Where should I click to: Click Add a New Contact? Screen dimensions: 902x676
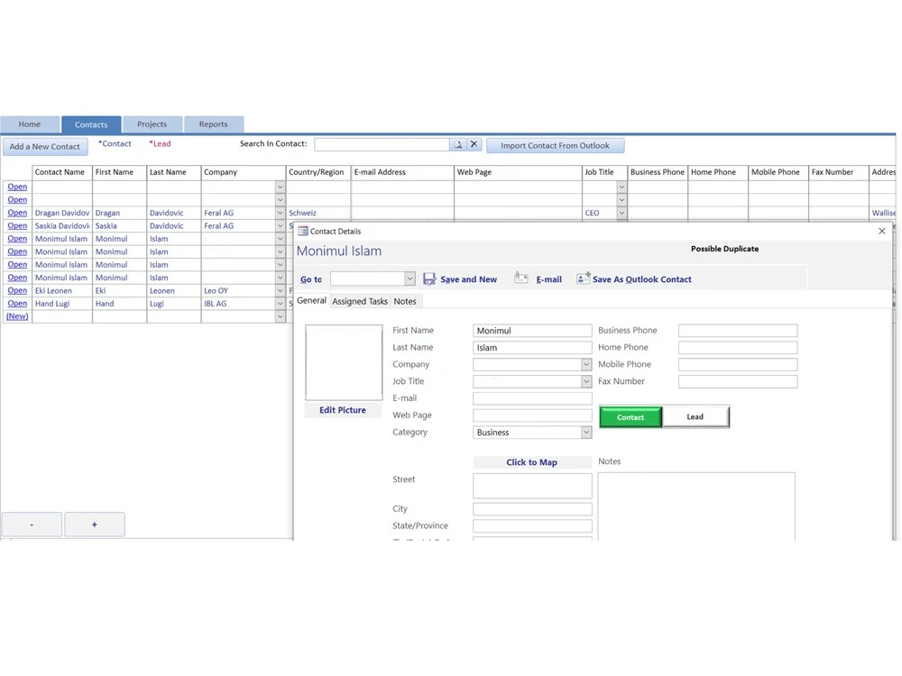(45, 146)
